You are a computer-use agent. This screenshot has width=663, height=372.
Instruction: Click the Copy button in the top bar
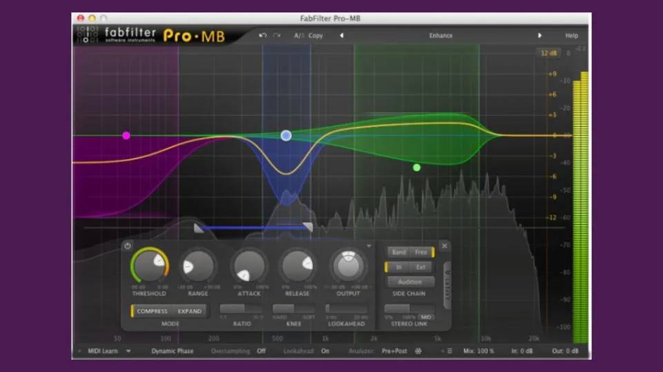point(316,35)
